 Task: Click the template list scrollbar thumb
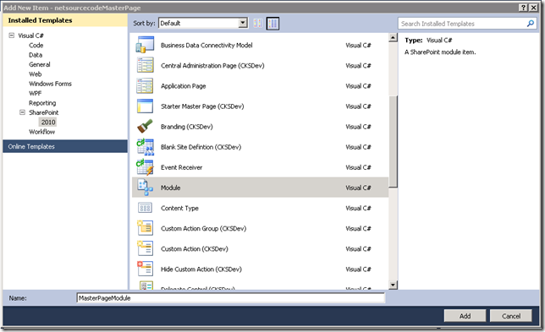[x=394, y=142]
